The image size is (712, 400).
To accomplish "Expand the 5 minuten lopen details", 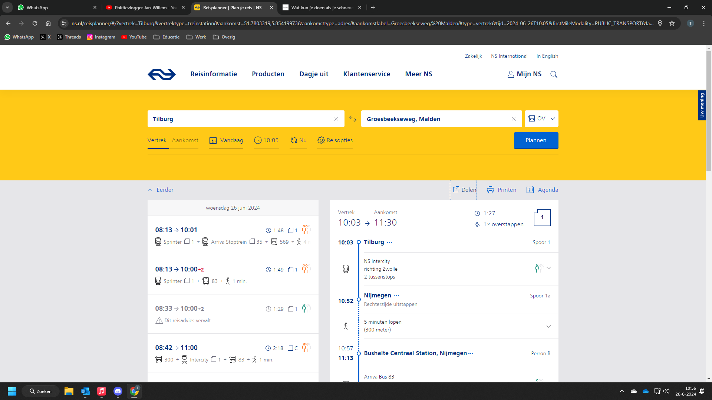I will 548,326.
